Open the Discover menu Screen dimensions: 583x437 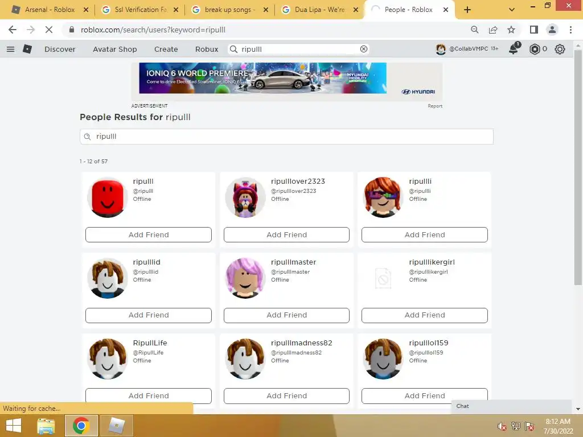[60, 49]
